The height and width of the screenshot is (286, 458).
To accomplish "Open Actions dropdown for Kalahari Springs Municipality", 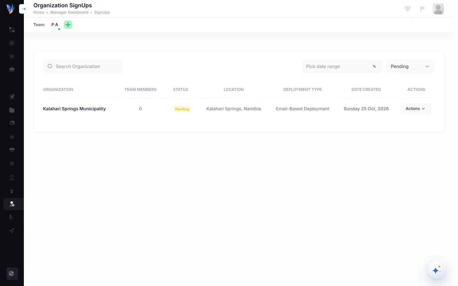I will pos(416,109).
